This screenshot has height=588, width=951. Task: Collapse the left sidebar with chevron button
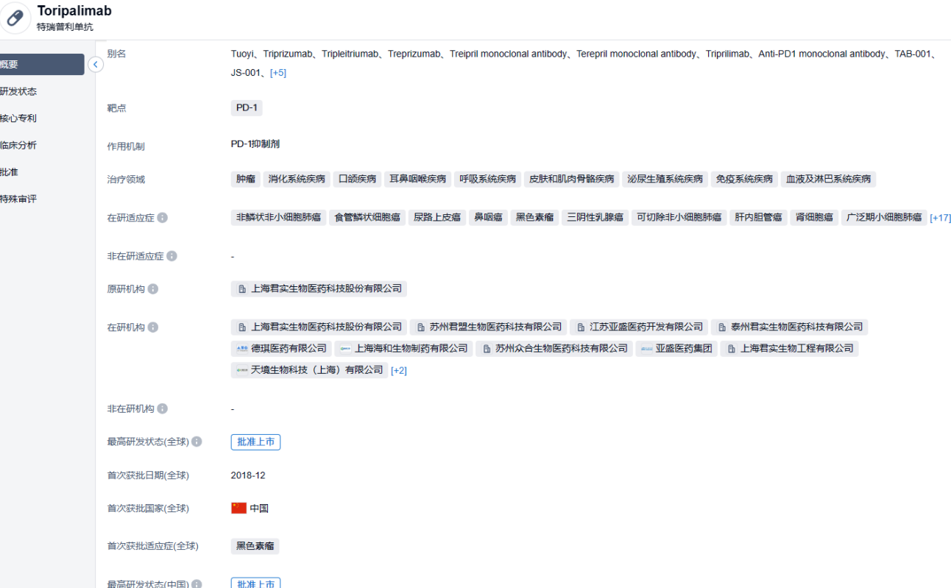[95, 65]
